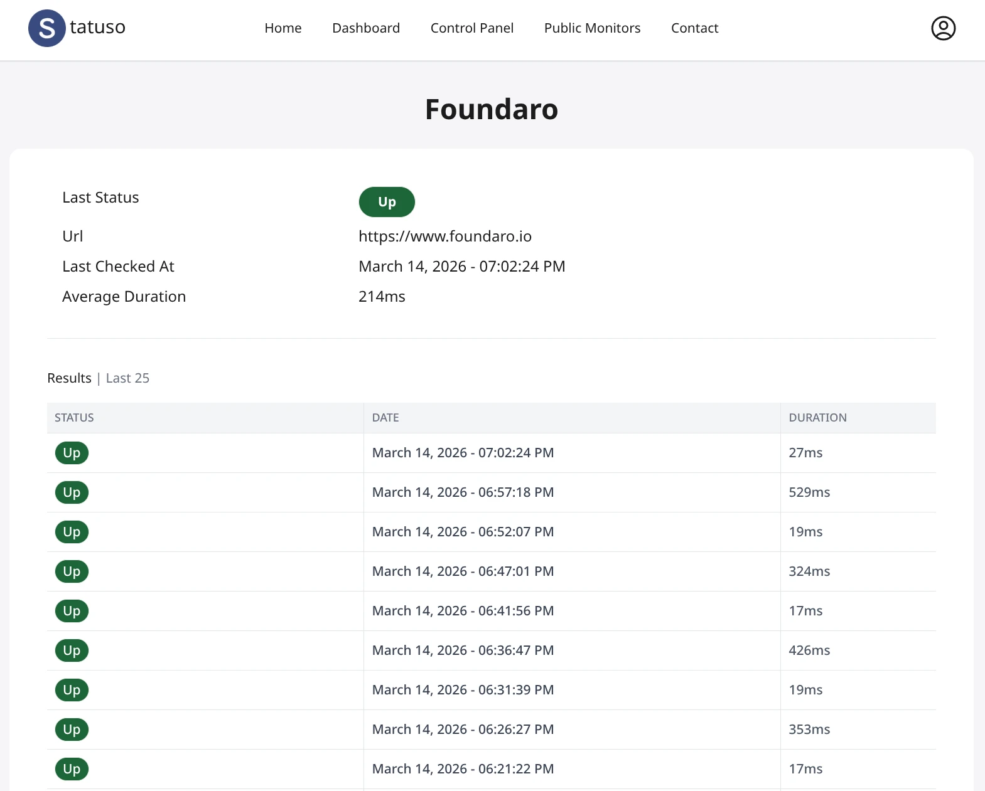The width and height of the screenshot is (985, 791).
Task: Click the date ending 06:41:56 PM
Action: pyautogui.click(x=463, y=611)
